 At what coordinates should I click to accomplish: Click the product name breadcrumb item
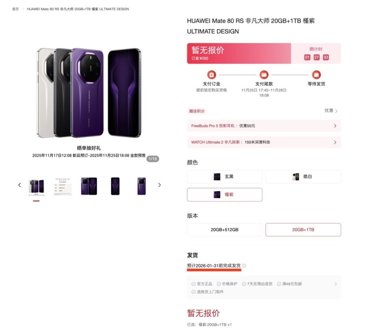click(x=78, y=9)
